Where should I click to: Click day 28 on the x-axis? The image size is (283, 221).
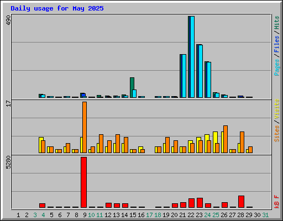coord(240,215)
